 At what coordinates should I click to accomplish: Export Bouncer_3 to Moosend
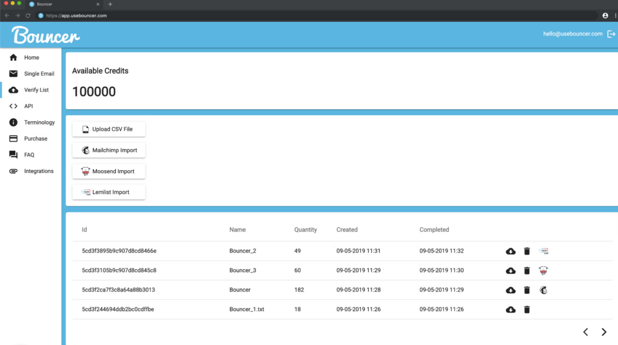[x=544, y=271]
